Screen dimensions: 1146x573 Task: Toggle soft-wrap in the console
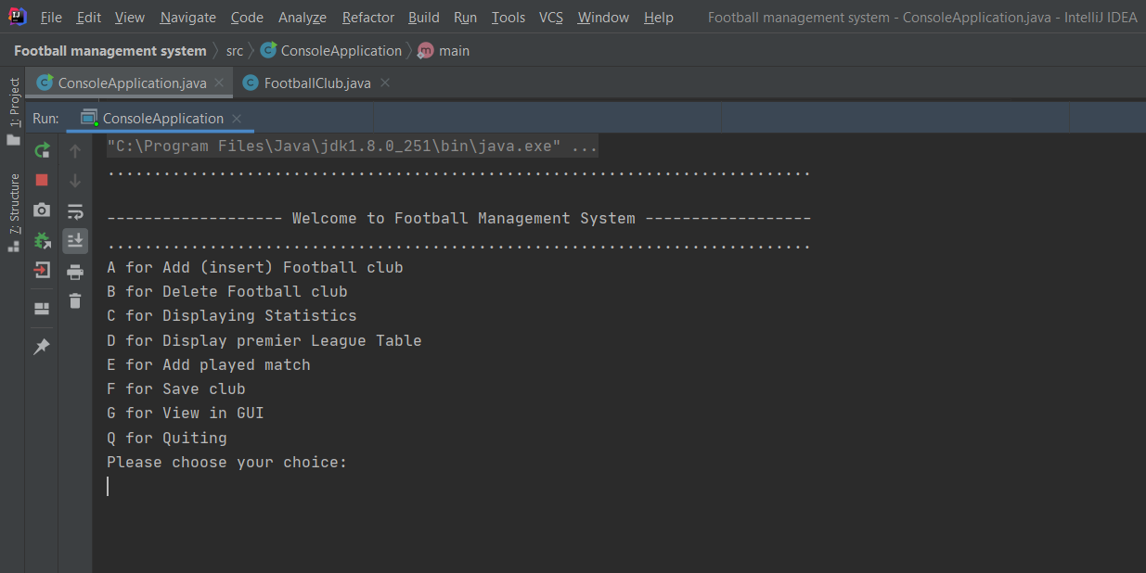point(75,211)
